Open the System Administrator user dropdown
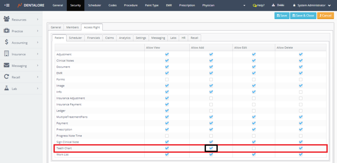The width and height of the screenshot is (337, 163). 311,6
